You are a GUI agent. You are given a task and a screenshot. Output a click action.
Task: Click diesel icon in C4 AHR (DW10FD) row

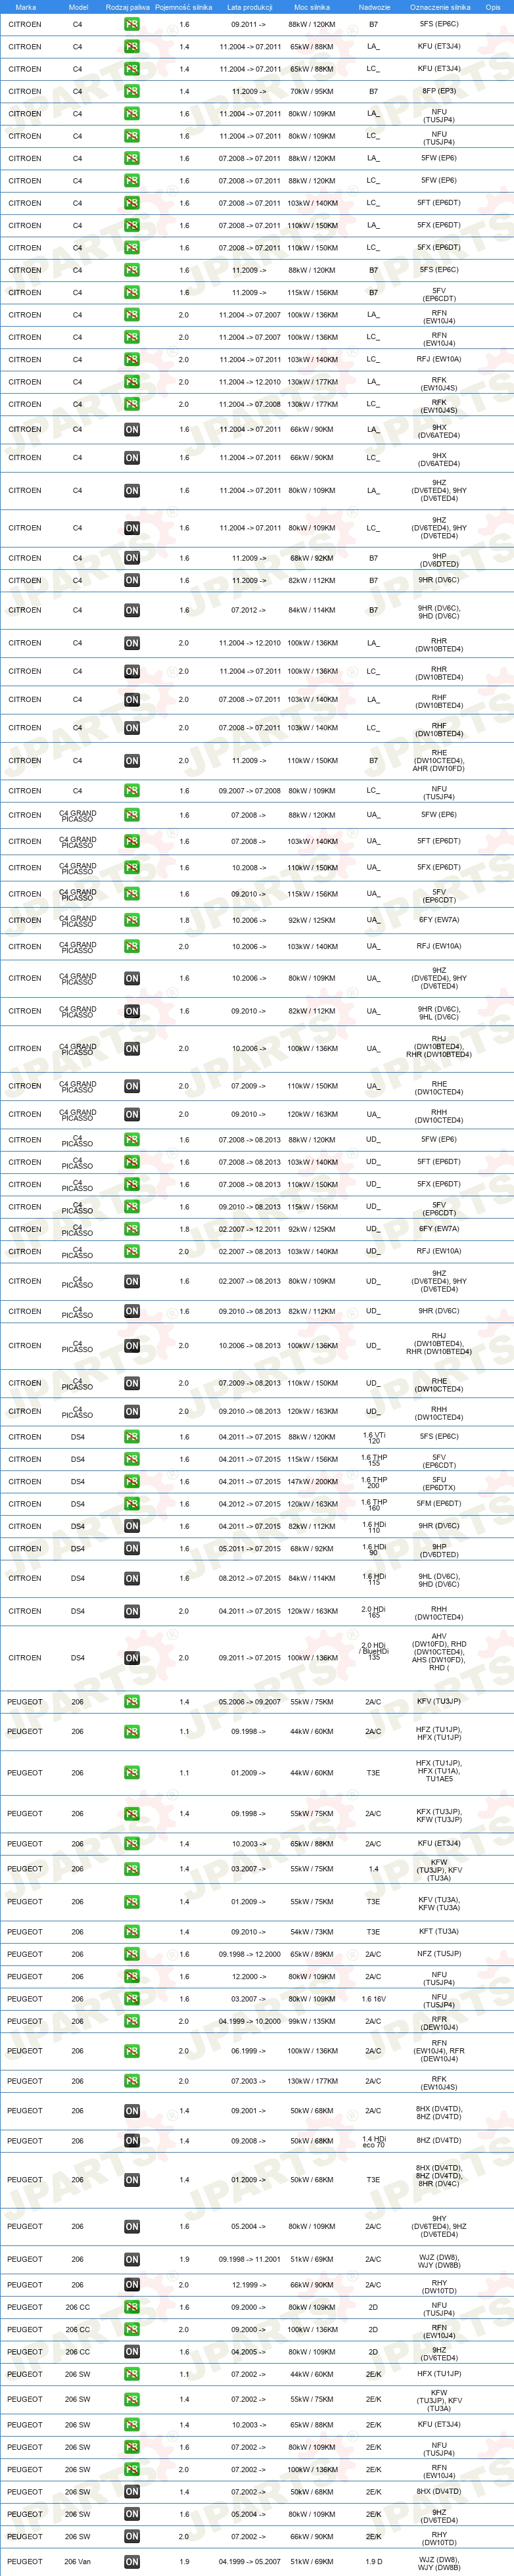(x=132, y=761)
